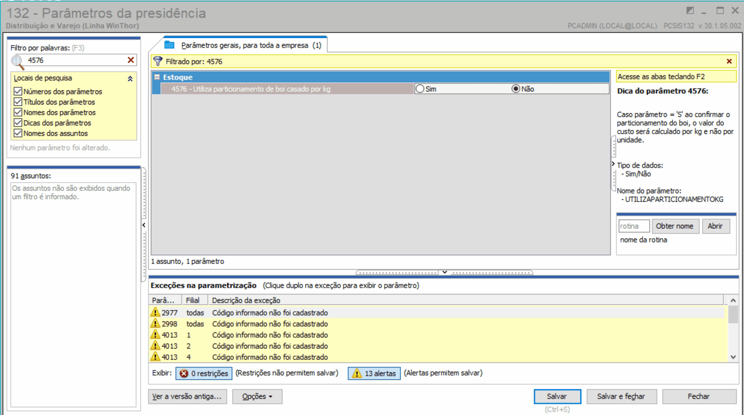Select 'Não' for parameter 4576
The width and height of the screenshot is (744, 415).
click(x=516, y=89)
